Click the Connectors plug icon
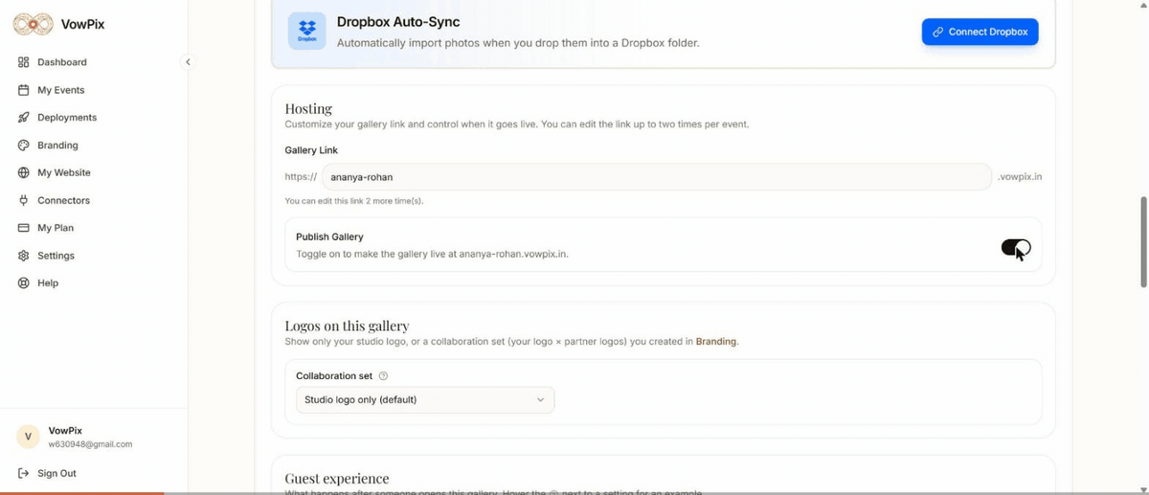Viewport: 1149px width, 495px height. click(24, 201)
